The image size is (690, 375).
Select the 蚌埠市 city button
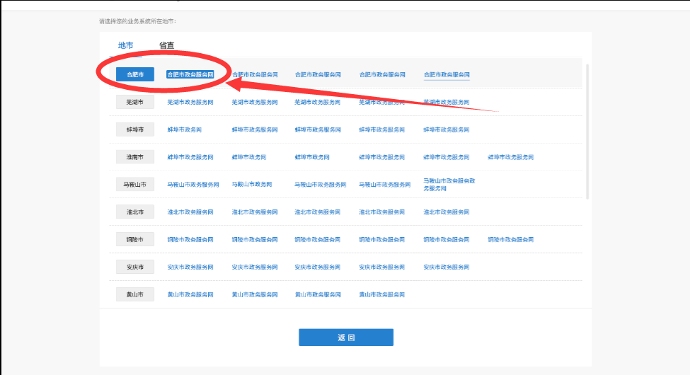tap(134, 129)
